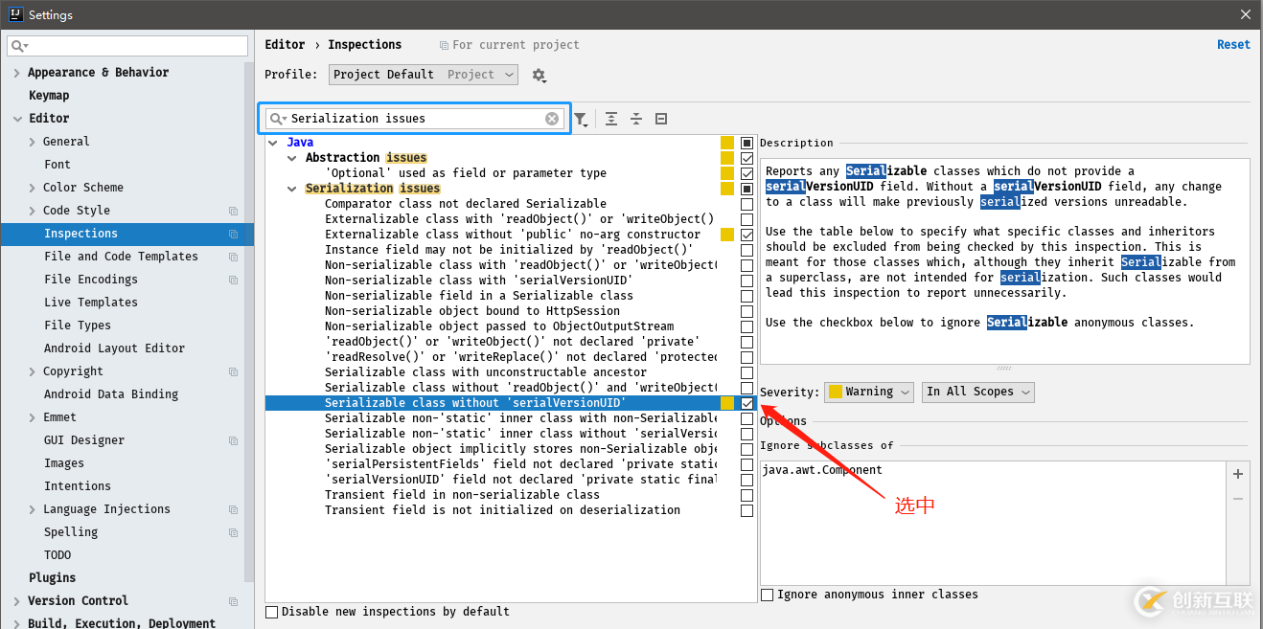Open the profile gear settings icon

click(x=539, y=75)
